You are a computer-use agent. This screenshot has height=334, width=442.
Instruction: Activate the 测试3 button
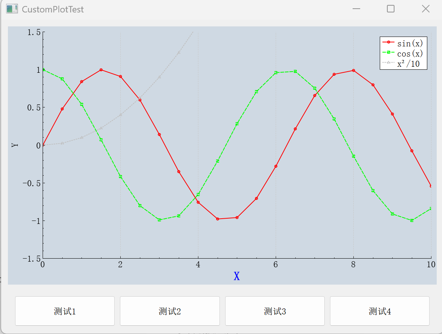point(275,311)
